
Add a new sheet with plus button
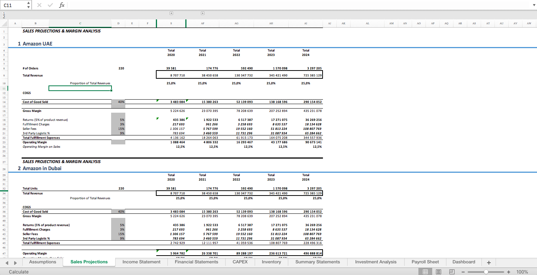489,262
